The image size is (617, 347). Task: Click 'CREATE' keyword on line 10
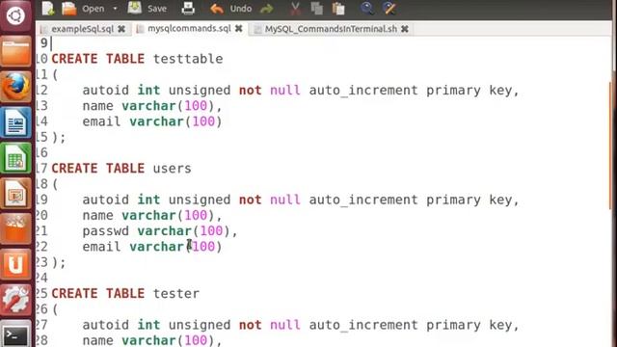(74, 59)
